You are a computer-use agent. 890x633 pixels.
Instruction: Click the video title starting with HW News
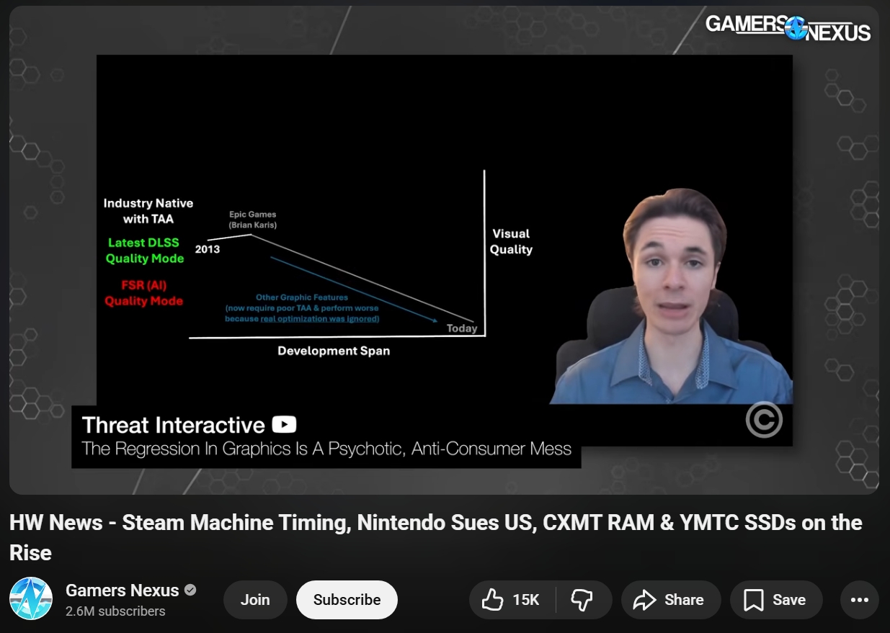(x=435, y=537)
